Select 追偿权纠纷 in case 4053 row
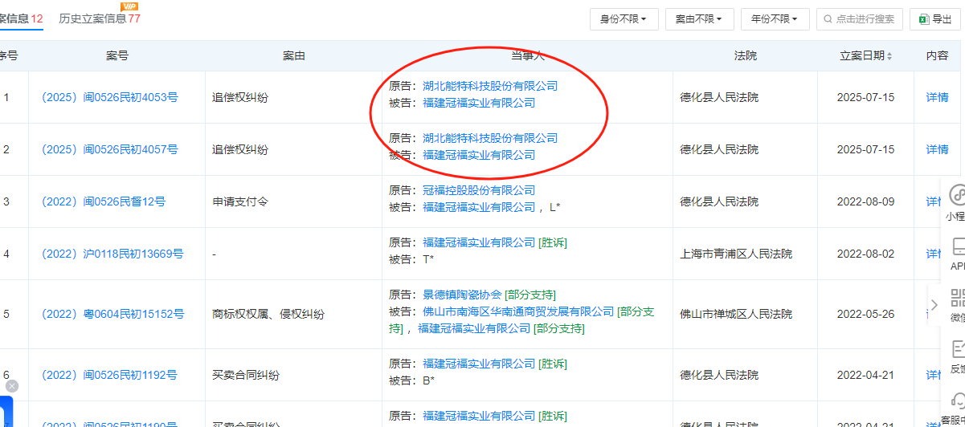Screen dimensions: 965x427 click(x=240, y=98)
